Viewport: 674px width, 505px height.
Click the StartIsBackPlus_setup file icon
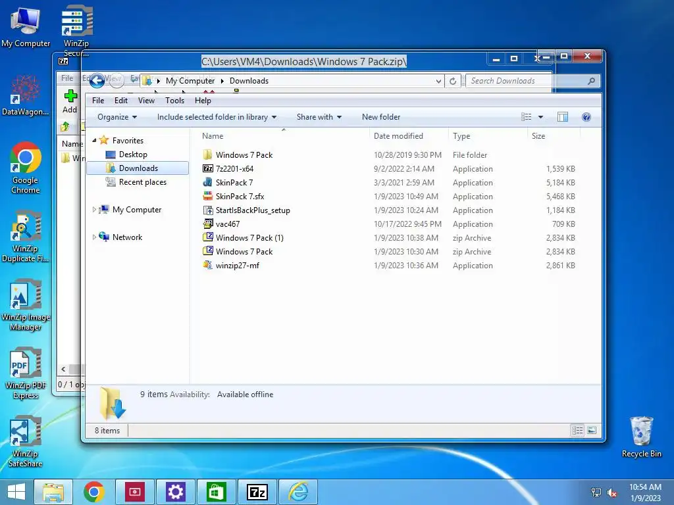207,210
